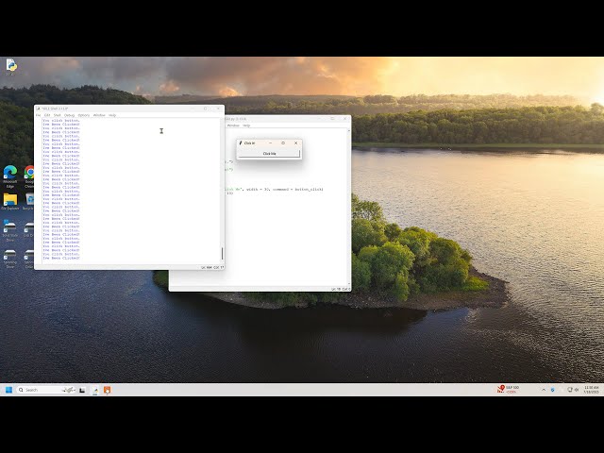Open the Debug menu in IDLE Shell

(x=69, y=115)
